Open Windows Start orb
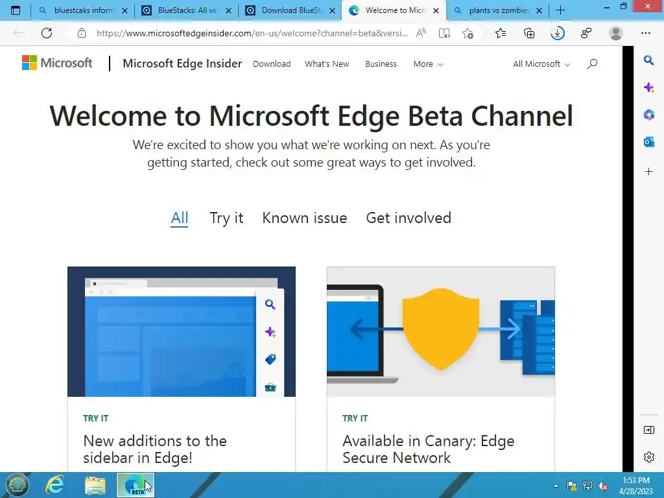Image resolution: width=664 pixels, height=498 pixels. 17,484
